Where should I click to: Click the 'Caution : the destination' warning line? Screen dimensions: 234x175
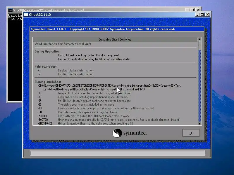coord(94,59)
